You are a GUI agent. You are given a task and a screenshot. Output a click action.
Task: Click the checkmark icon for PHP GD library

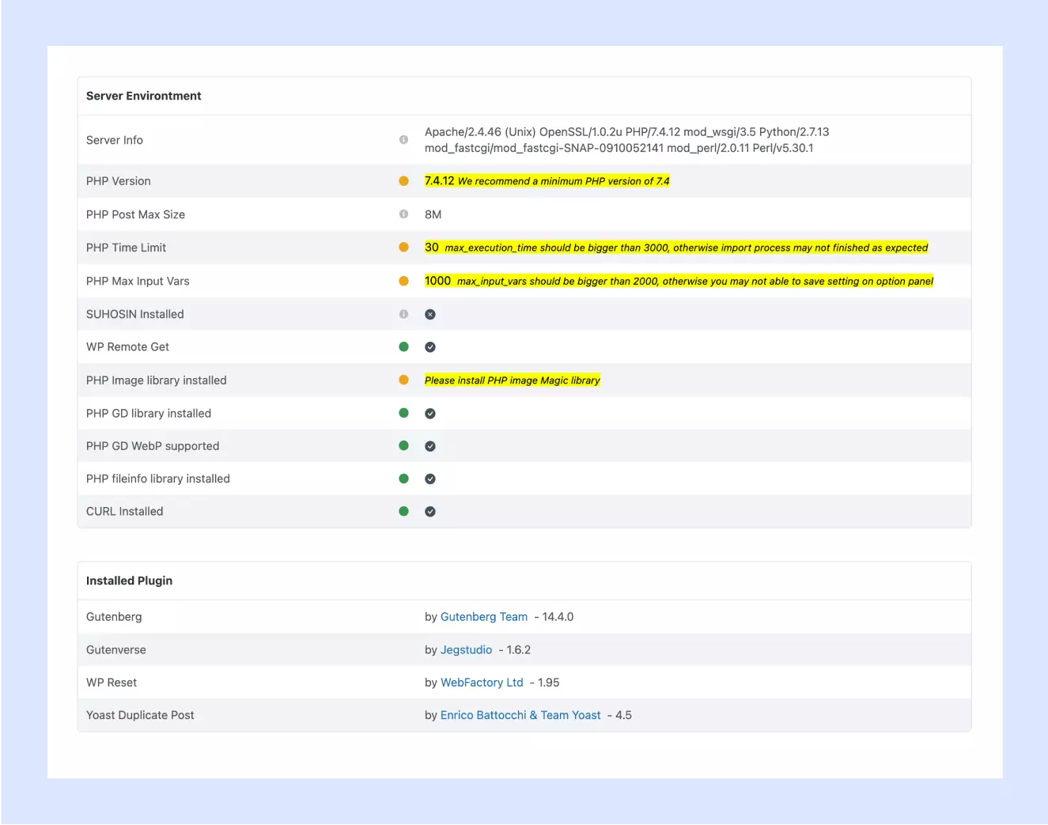coord(430,414)
